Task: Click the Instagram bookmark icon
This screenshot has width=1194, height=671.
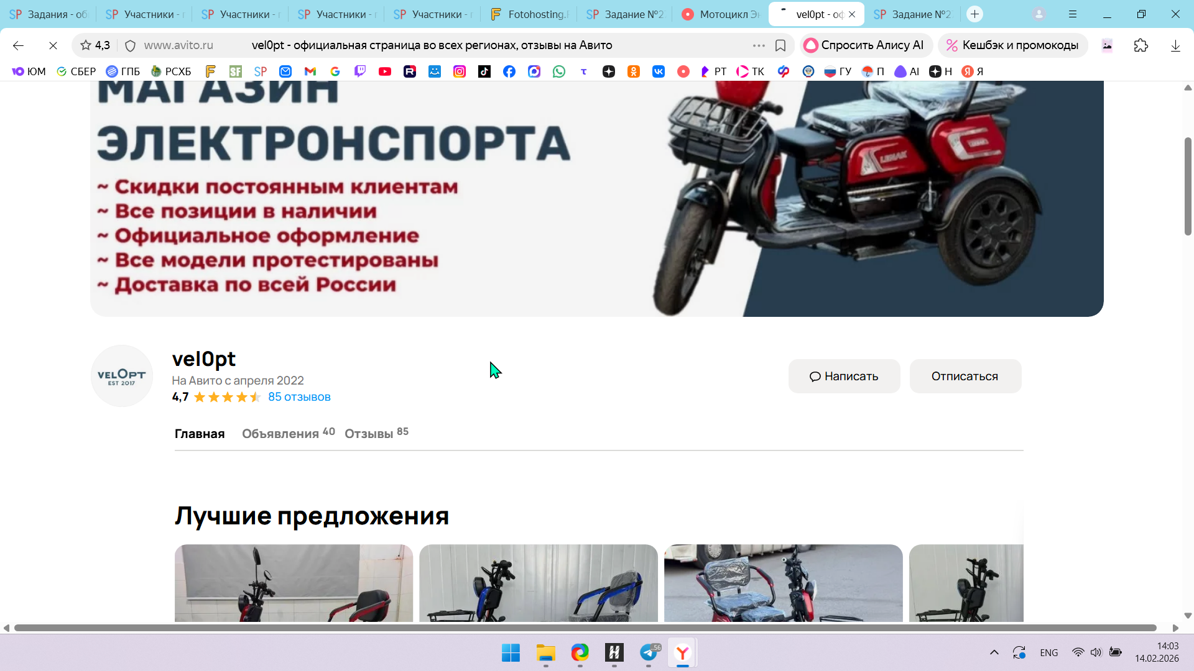Action: click(x=460, y=71)
